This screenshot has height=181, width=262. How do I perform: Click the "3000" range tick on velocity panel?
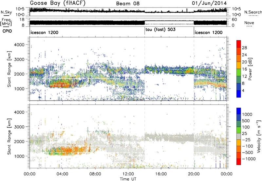[x=20, y=127]
